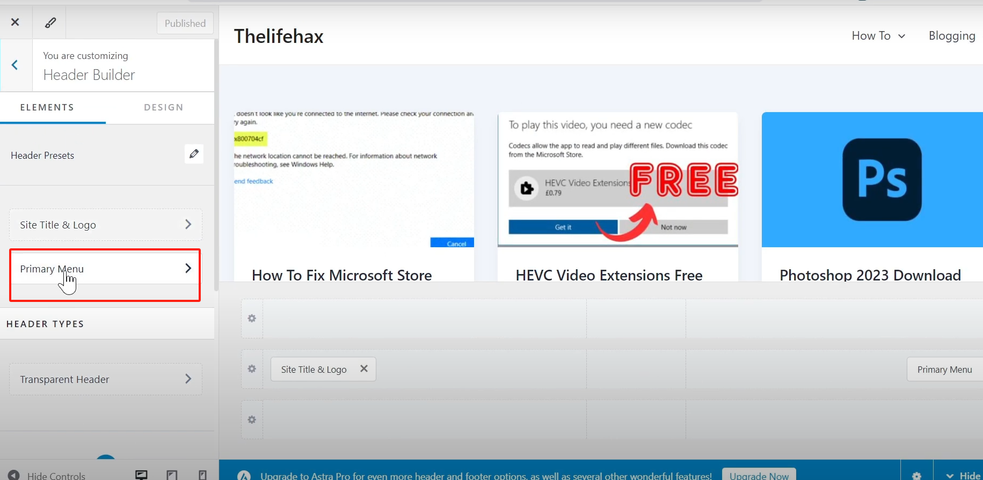Click the Published button
983x480 pixels.
point(185,23)
